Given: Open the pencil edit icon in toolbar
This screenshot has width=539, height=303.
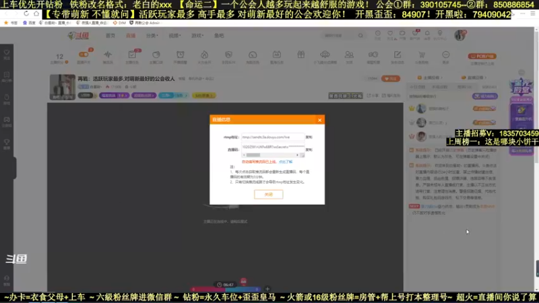Looking at the screenshot, I should click(x=398, y=55).
